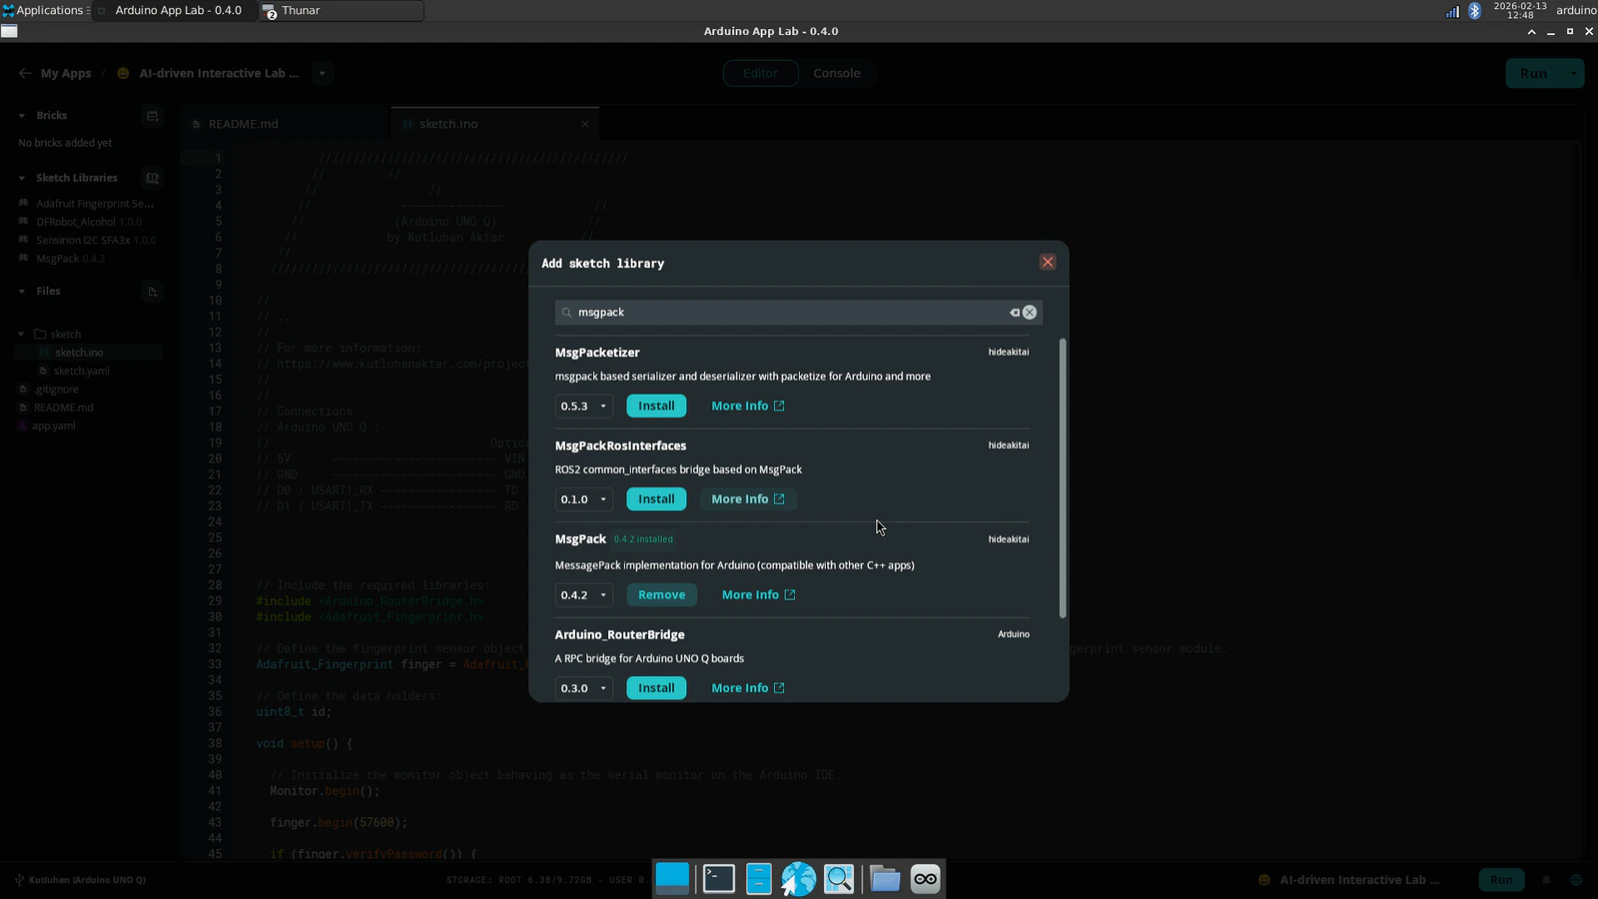Click the show desktop dock icon
Screen dimensions: 1598x899
(x=672, y=878)
